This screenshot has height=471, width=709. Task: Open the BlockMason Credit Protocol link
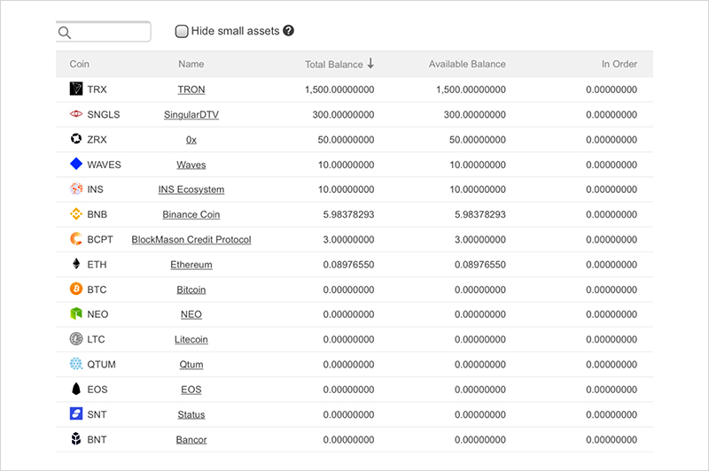click(x=191, y=239)
